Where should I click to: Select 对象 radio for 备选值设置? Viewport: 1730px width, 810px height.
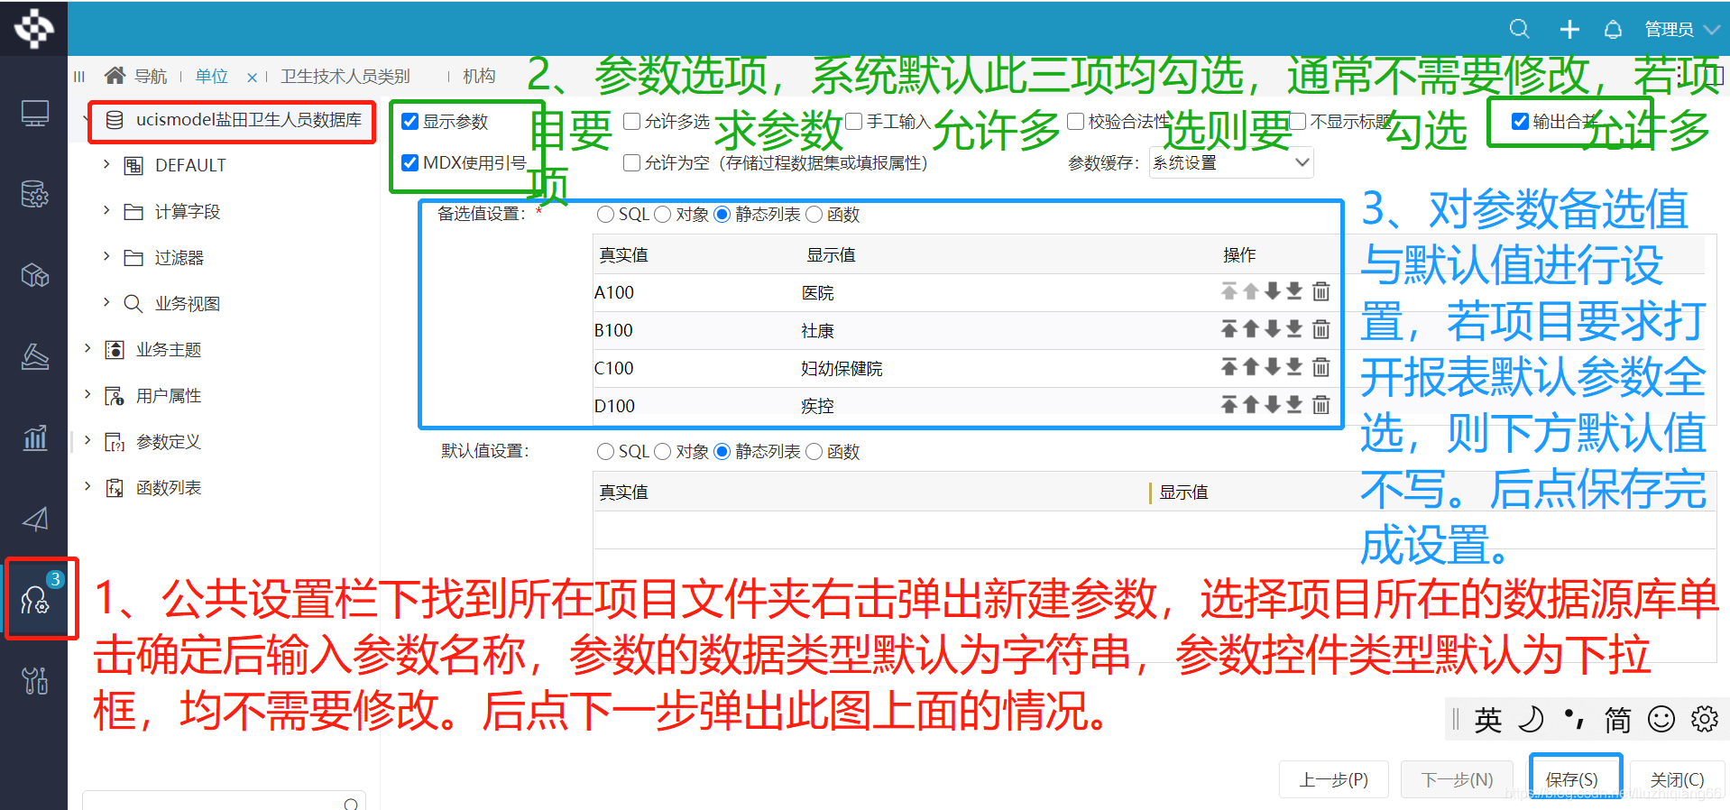tap(663, 214)
